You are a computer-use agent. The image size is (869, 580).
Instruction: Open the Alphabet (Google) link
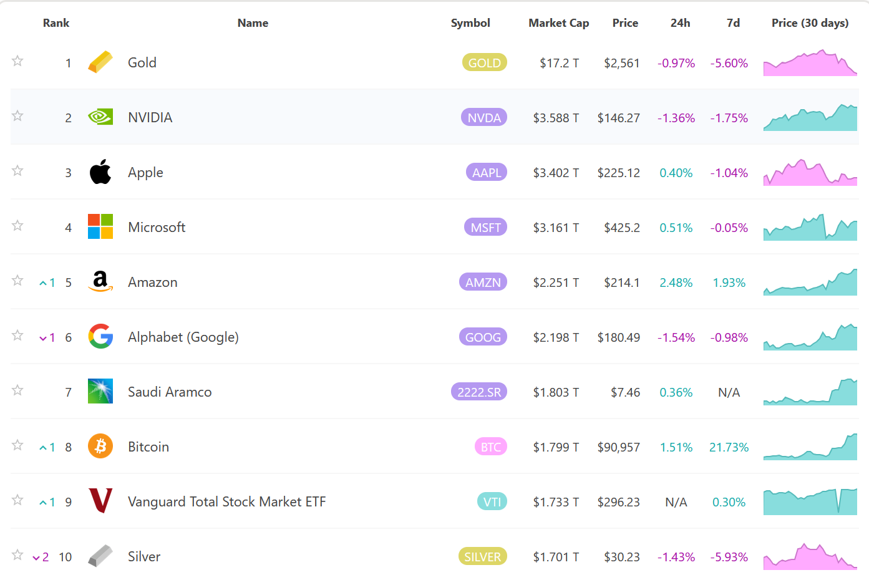[x=183, y=337]
